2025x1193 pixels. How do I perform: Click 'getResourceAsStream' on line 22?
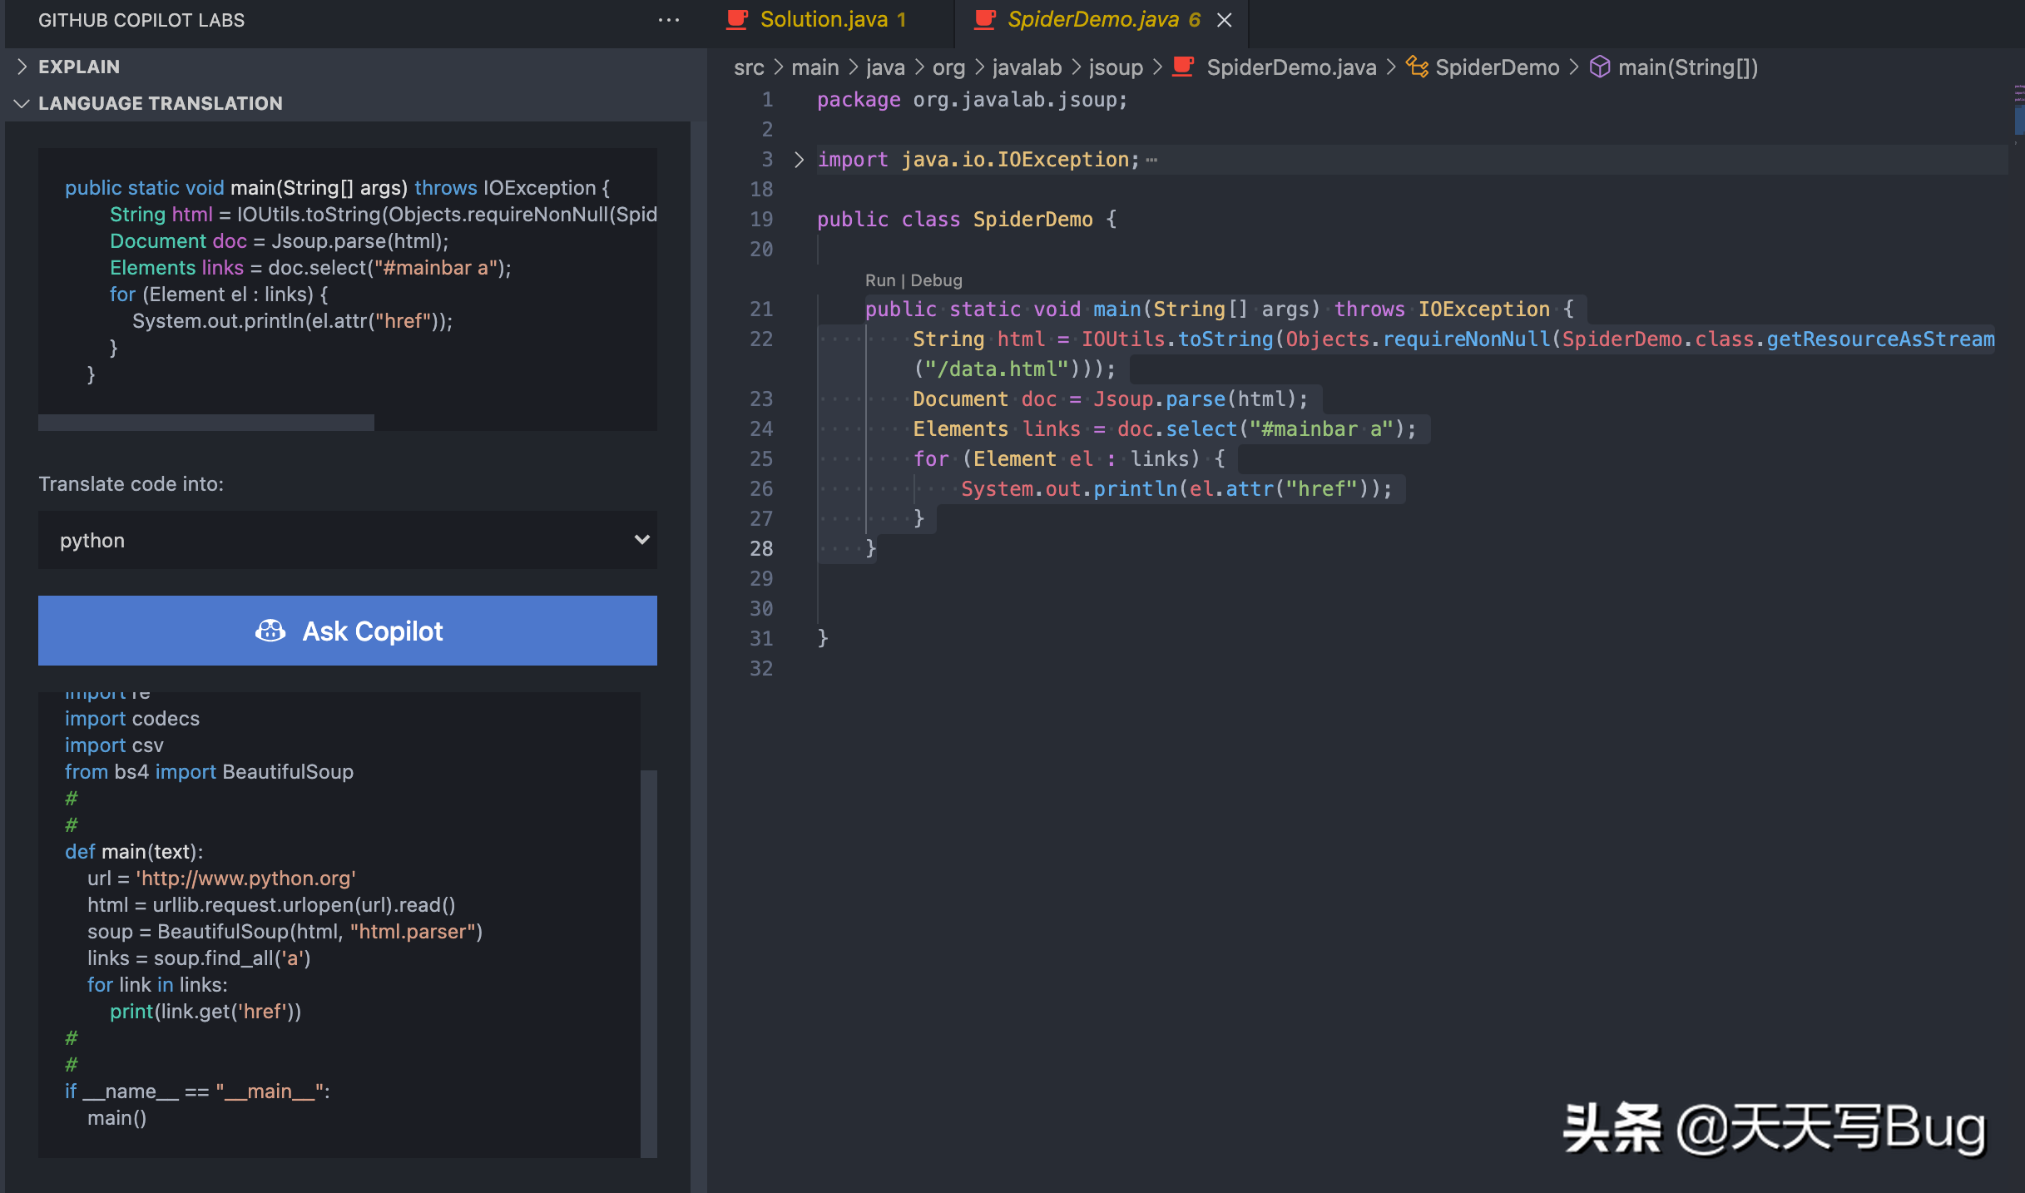coord(1881,339)
